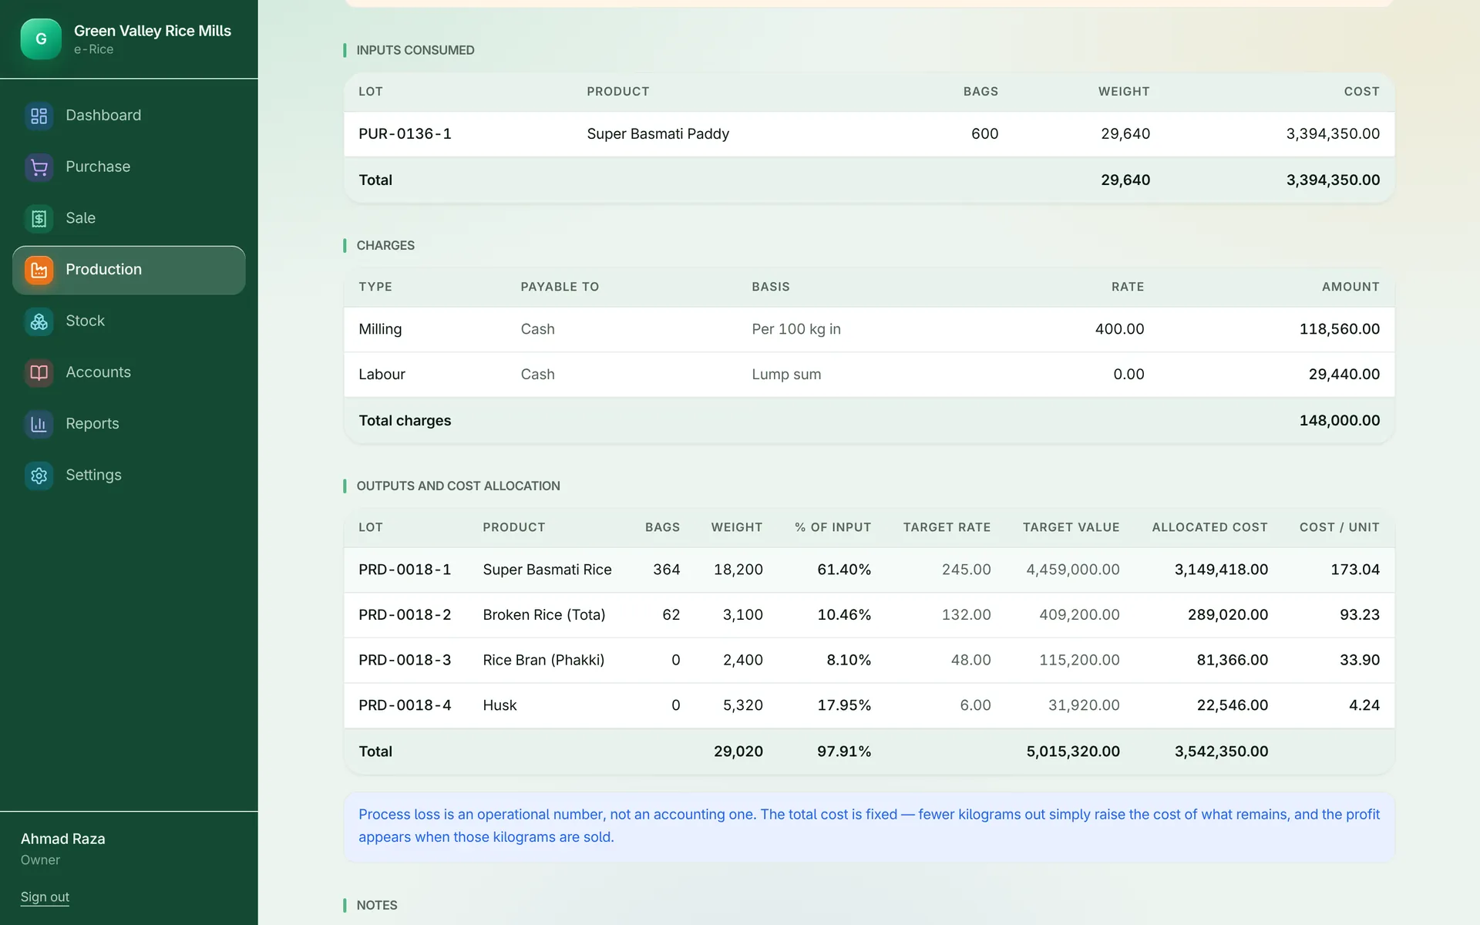
Task: Click the Reports bar chart icon
Action: (x=39, y=424)
